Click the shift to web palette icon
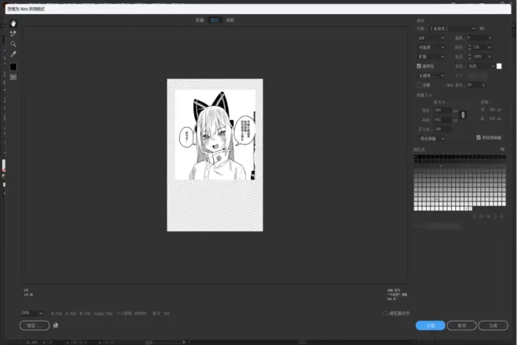The image size is (517, 345). [482, 216]
